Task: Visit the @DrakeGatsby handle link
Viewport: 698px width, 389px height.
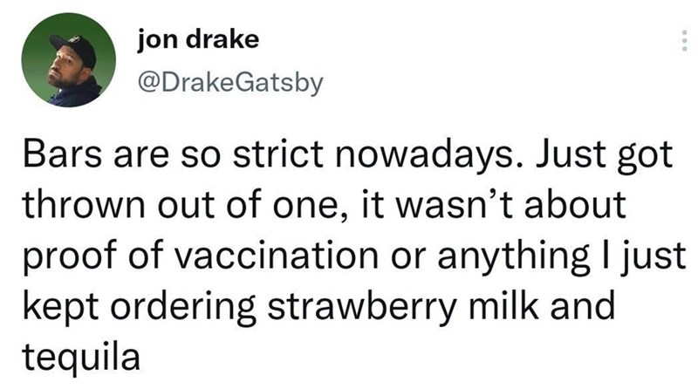Action: click(230, 84)
